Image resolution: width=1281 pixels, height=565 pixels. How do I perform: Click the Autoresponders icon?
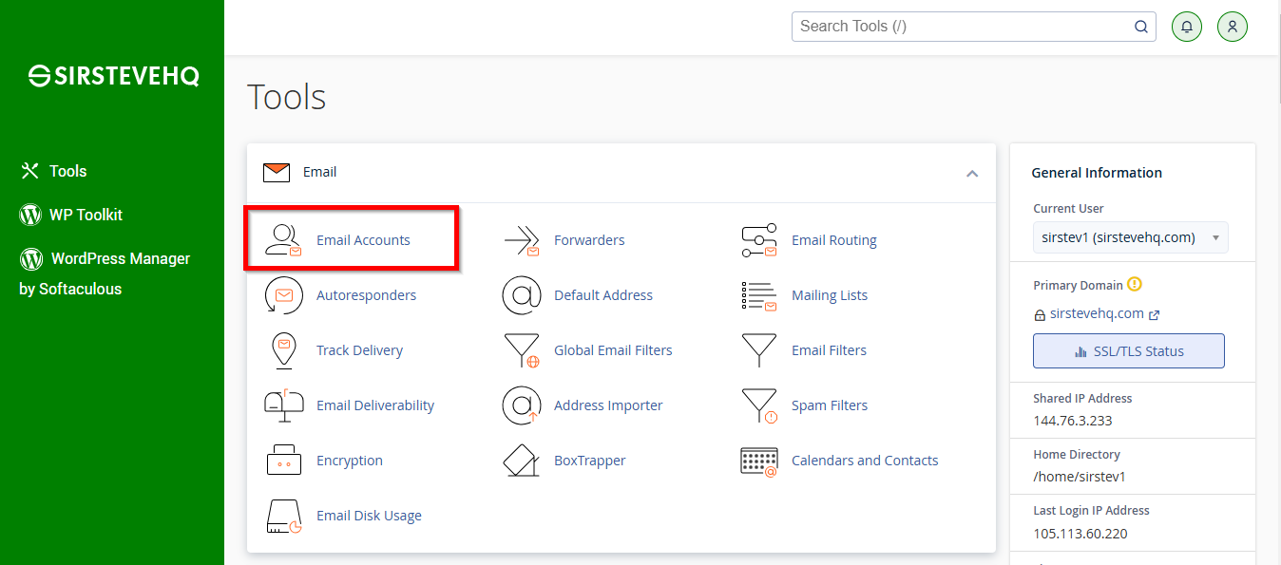tap(283, 295)
